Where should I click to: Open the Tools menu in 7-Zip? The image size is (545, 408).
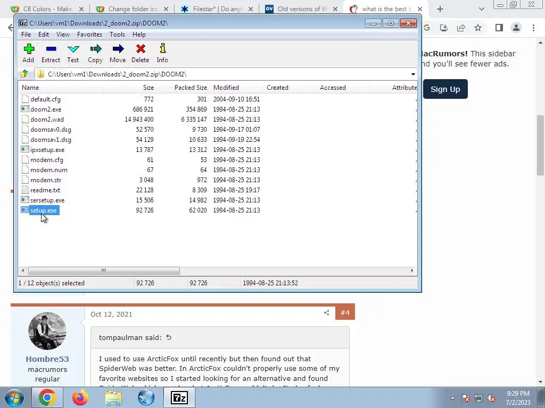click(x=117, y=35)
